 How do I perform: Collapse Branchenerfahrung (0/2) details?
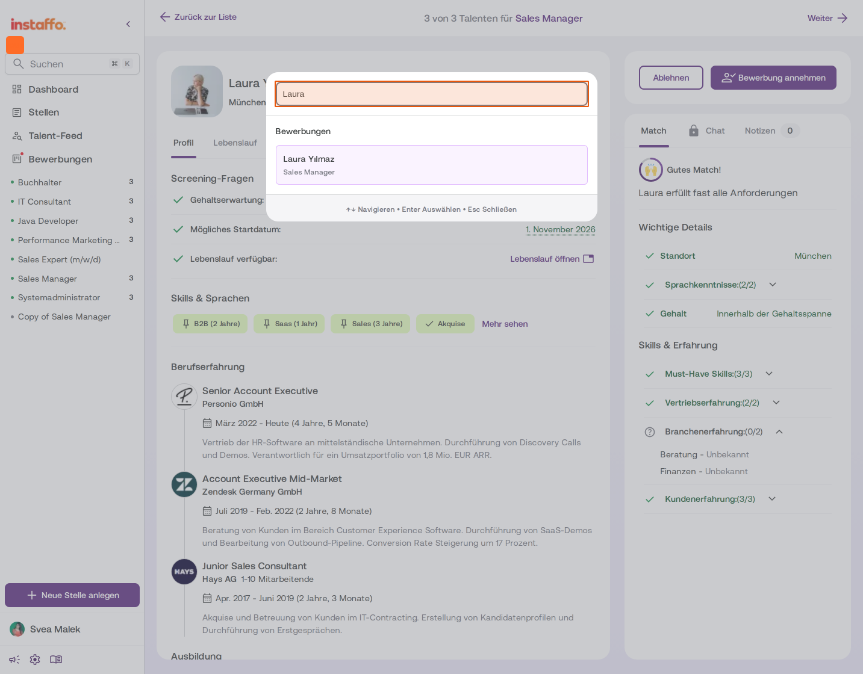tap(779, 431)
